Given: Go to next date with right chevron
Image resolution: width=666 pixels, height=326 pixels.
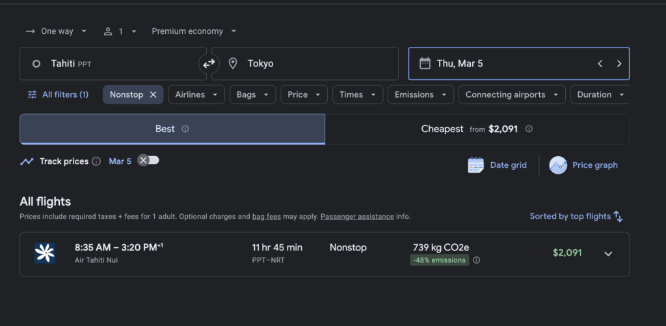Looking at the screenshot, I should (x=619, y=64).
